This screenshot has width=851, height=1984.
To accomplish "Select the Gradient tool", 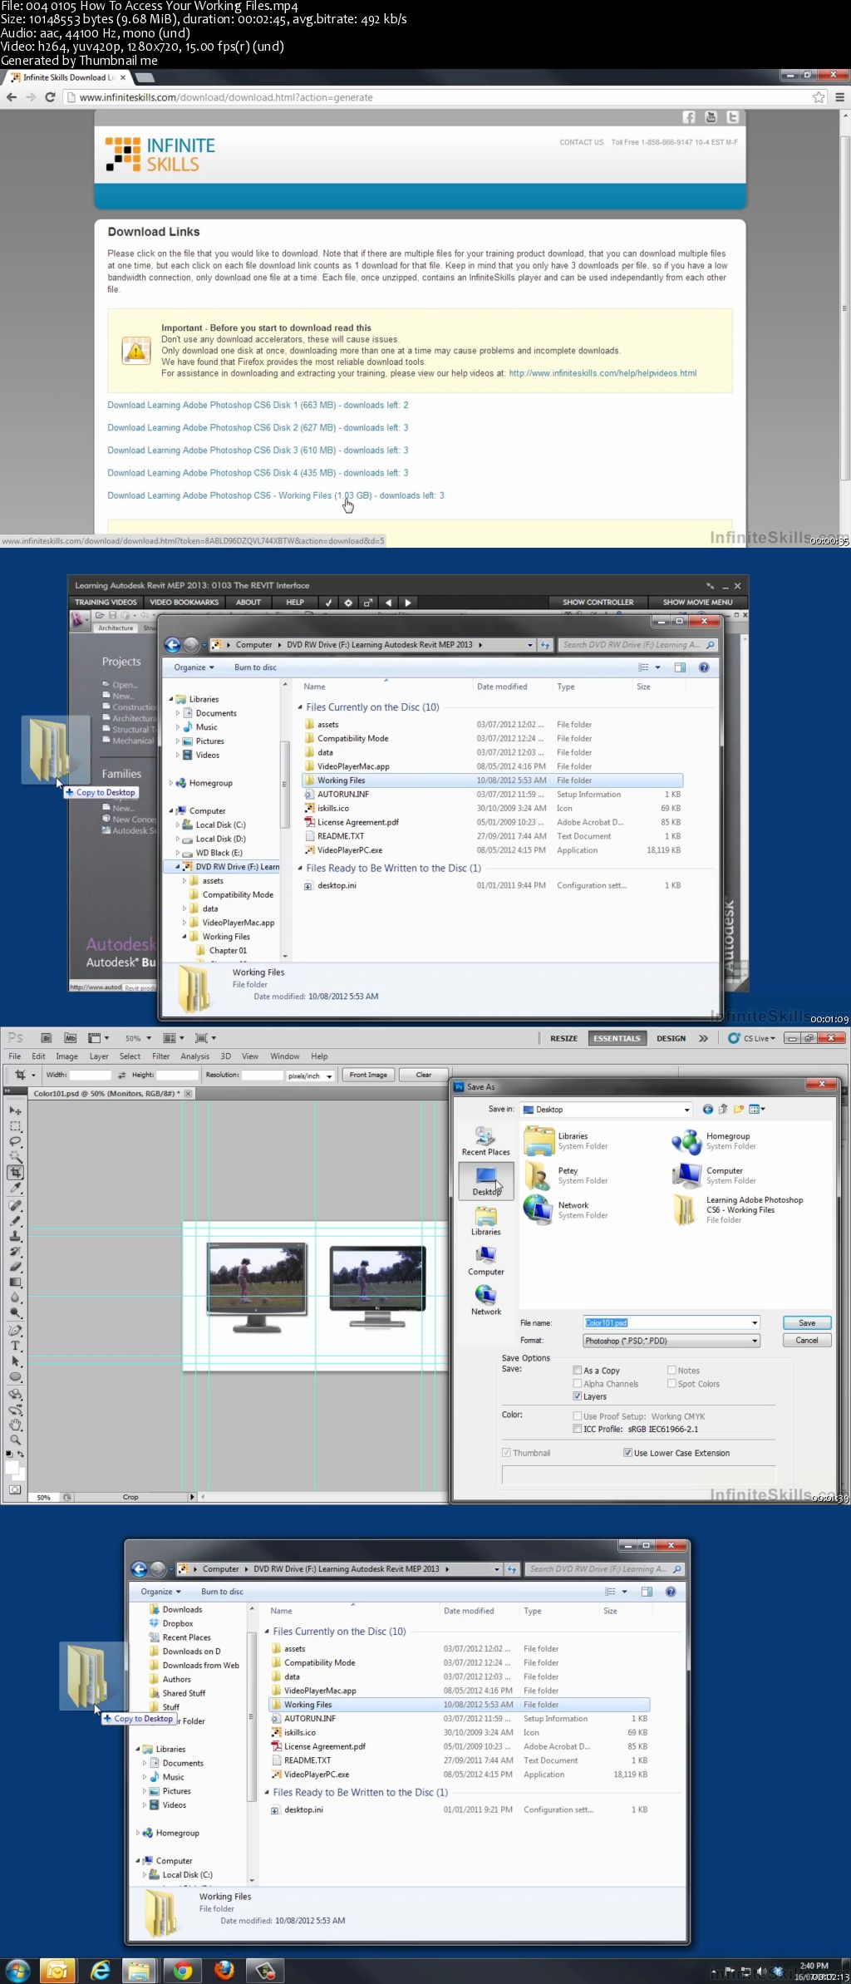I will 15,1282.
